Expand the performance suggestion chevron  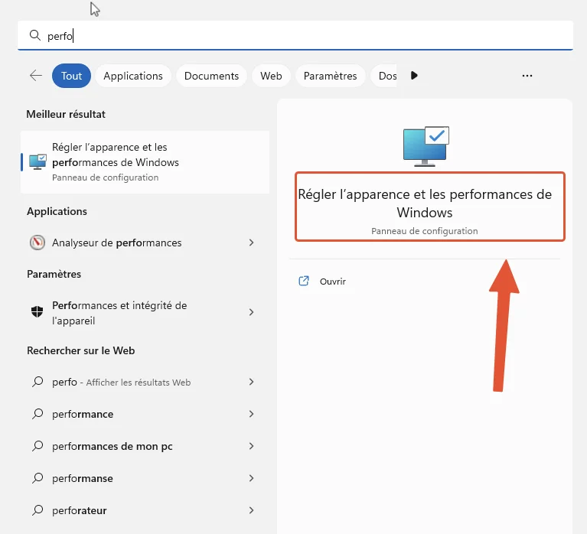tap(251, 414)
